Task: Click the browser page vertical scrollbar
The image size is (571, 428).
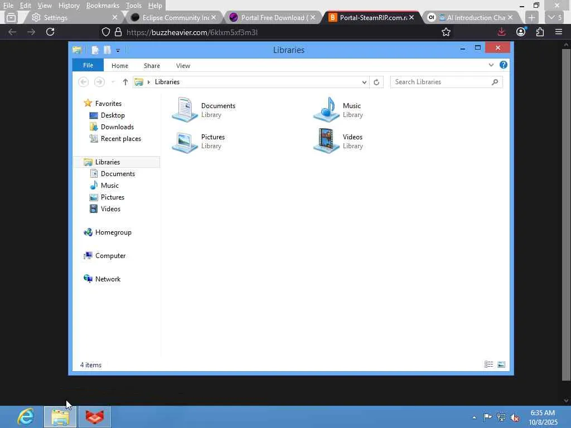Action: coord(566,215)
